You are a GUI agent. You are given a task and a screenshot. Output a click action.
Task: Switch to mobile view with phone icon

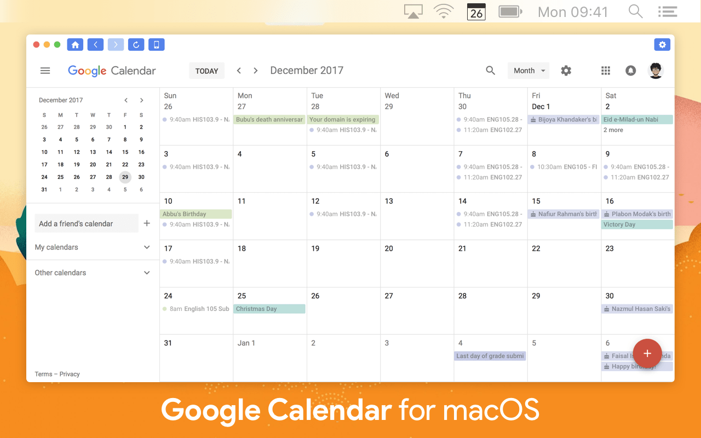[156, 45]
